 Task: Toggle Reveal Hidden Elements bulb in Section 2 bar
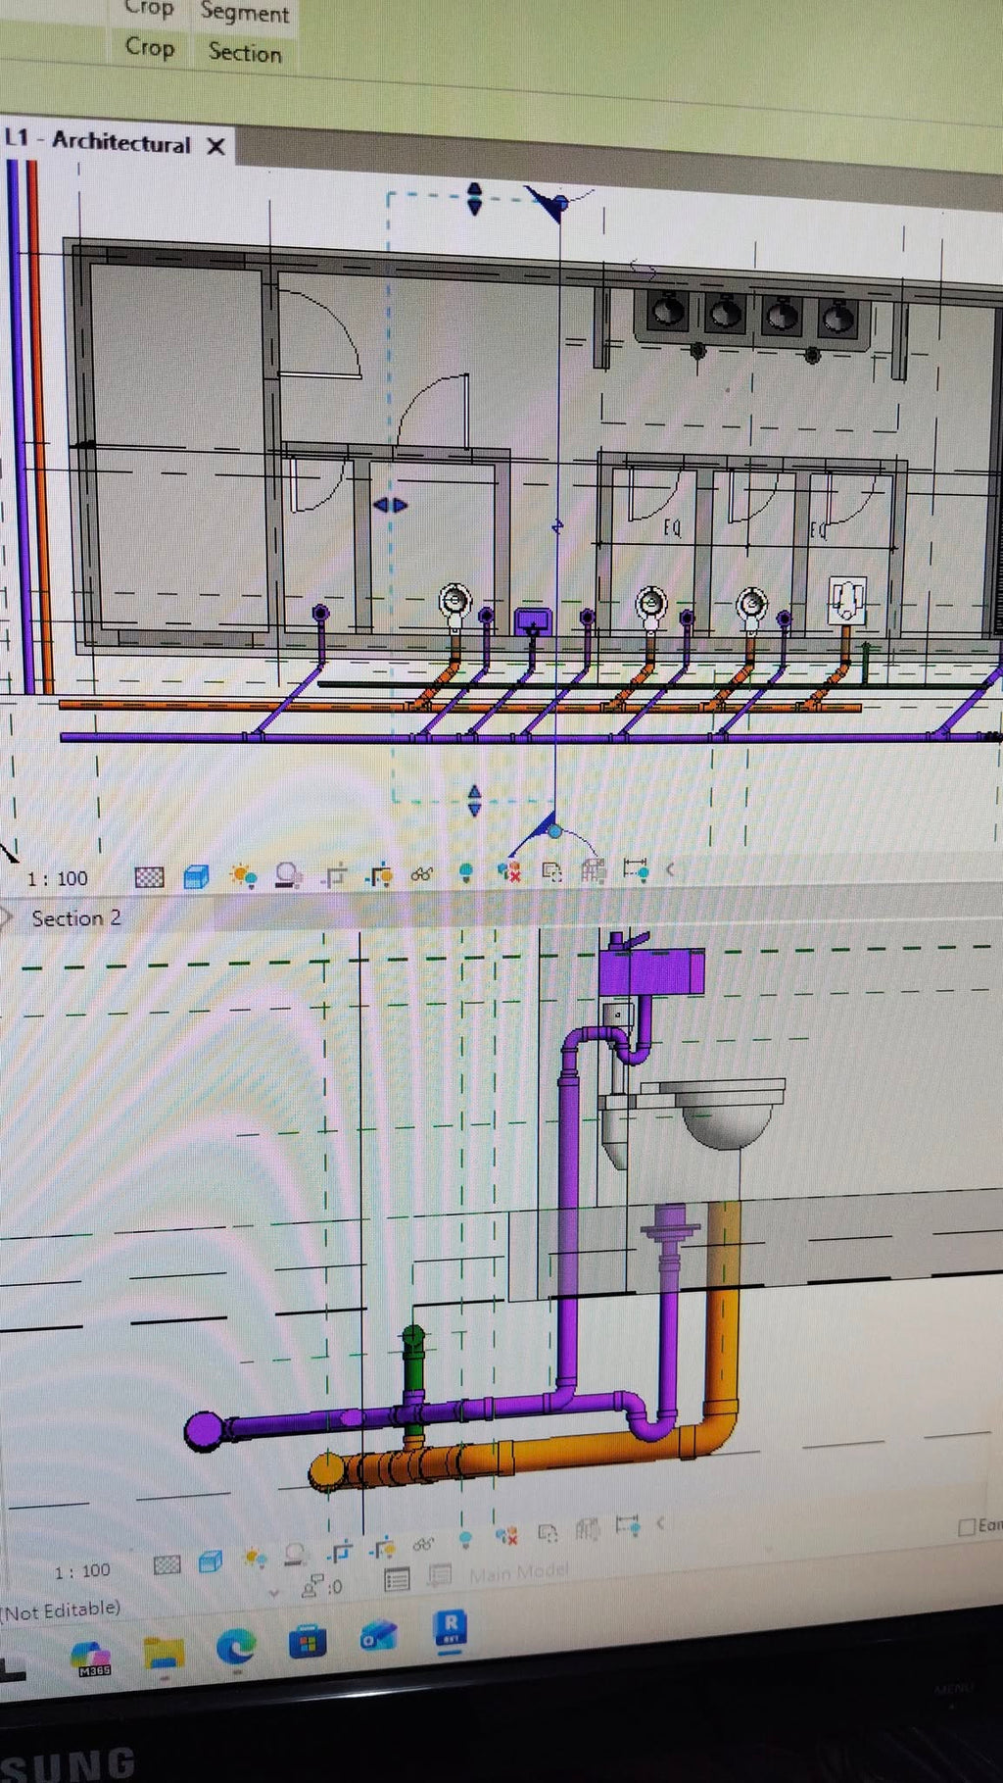click(x=465, y=1540)
